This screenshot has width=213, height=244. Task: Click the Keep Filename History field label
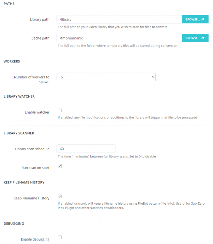click(32, 198)
